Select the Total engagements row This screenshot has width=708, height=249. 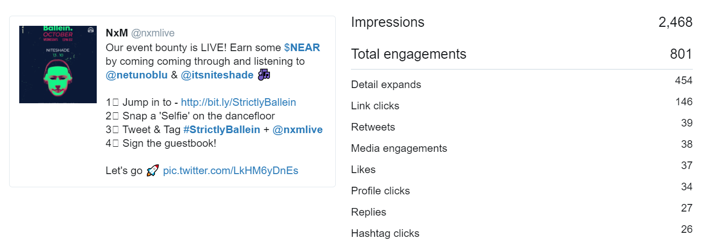522,54
